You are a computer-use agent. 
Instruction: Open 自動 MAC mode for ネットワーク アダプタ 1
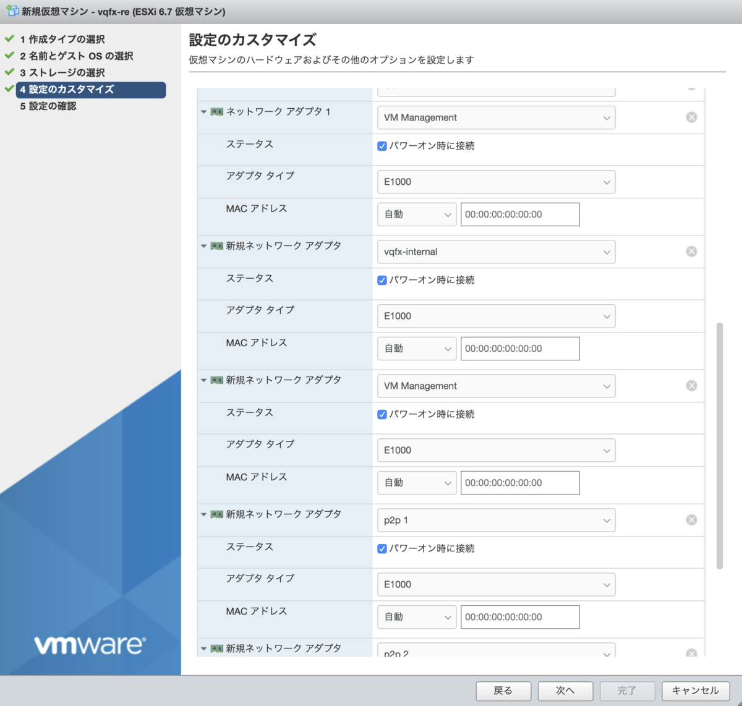pos(417,215)
